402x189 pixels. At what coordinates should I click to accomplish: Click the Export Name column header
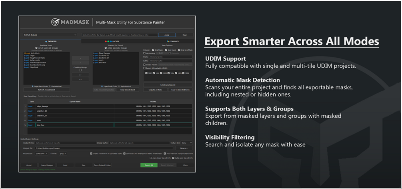pos(75,101)
